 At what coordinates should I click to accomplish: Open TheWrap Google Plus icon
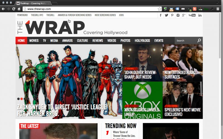point(184,15)
